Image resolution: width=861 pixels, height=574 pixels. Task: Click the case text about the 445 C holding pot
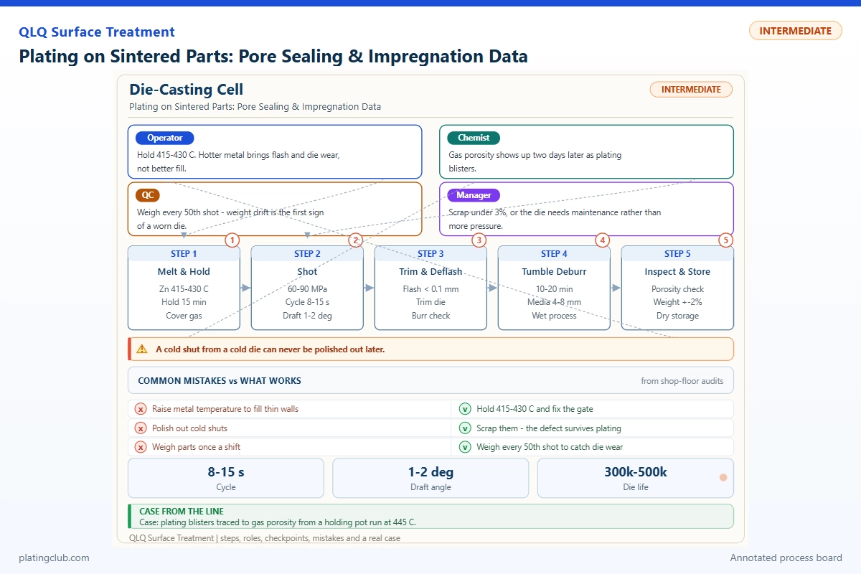[277, 522]
